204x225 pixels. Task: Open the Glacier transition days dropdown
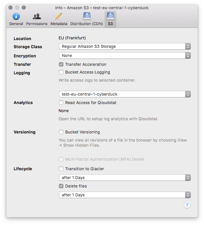[x=125, y=178]
